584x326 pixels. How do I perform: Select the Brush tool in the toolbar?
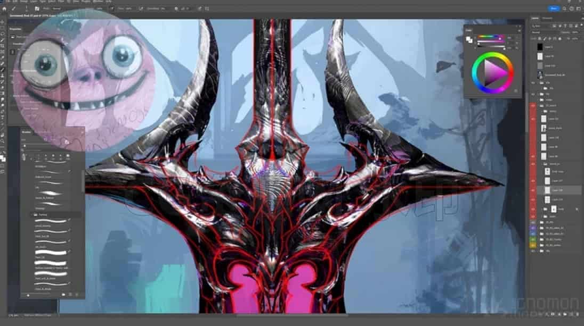click(3, 70)
